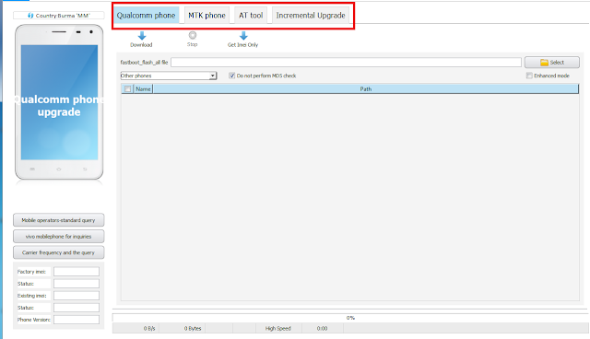
Task: Toggle Do not perform MD5 check
Action: (231, 76)
